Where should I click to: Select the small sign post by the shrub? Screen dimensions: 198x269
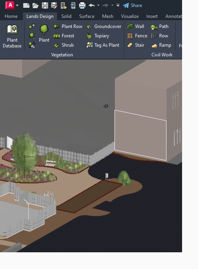pos(107,176)
